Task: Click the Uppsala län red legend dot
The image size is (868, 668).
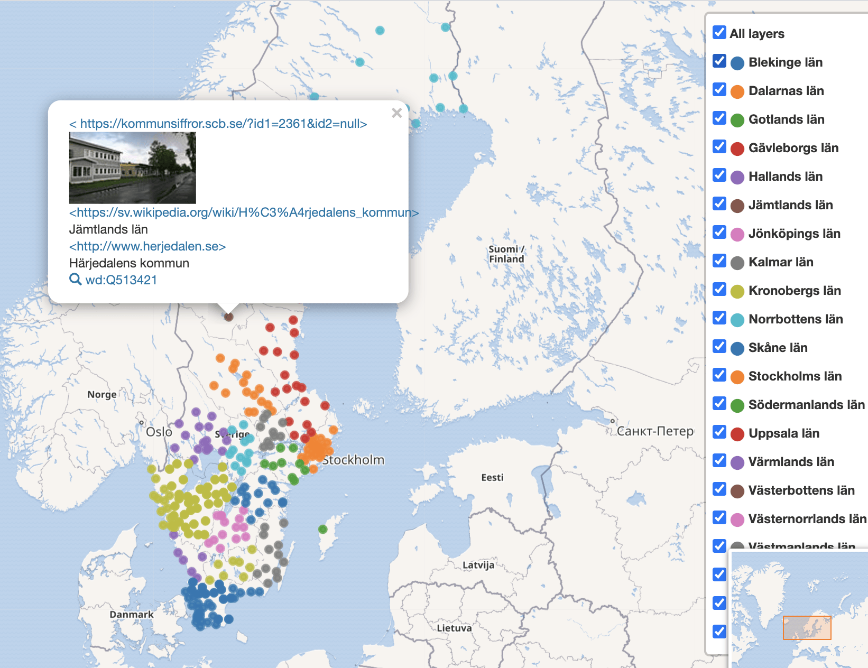Action: pos(737,434)
